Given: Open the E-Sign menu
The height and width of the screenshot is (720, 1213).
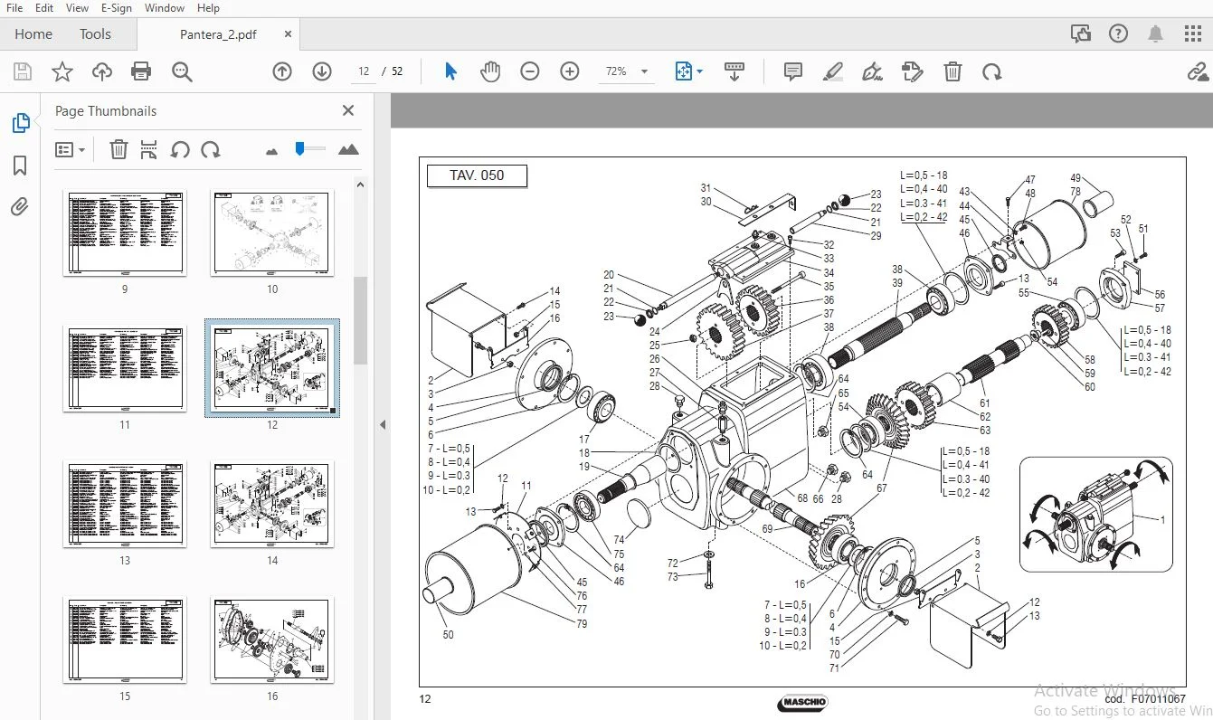Looking at the screenshot, I should [x=117, y=7].
